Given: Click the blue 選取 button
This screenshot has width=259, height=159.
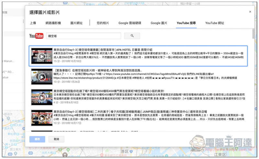Looking at the screenshot, I should click(x=37, y=139).
